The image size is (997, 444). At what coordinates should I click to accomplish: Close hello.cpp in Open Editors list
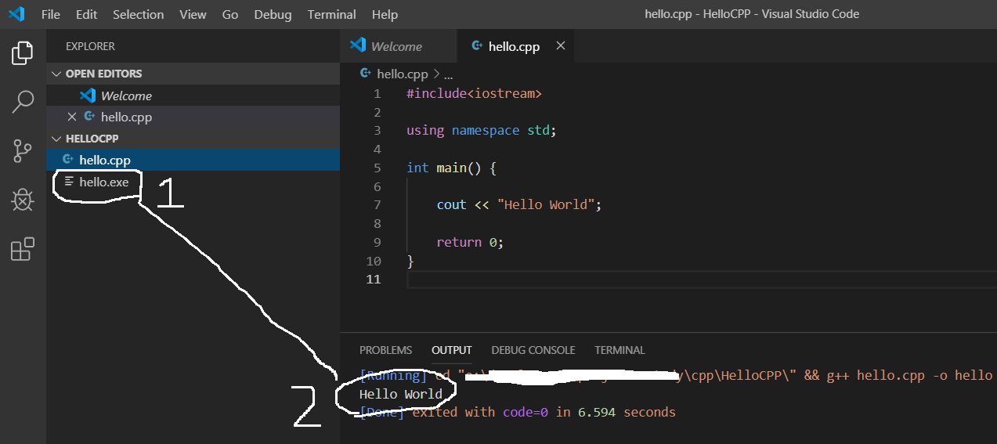[x=72, y=117]
